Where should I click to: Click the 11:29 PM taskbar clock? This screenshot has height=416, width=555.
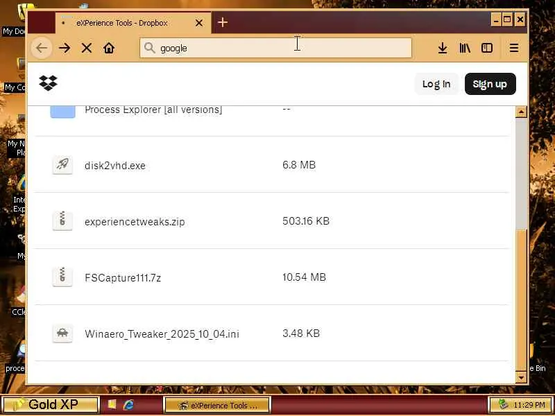point(529,405)
